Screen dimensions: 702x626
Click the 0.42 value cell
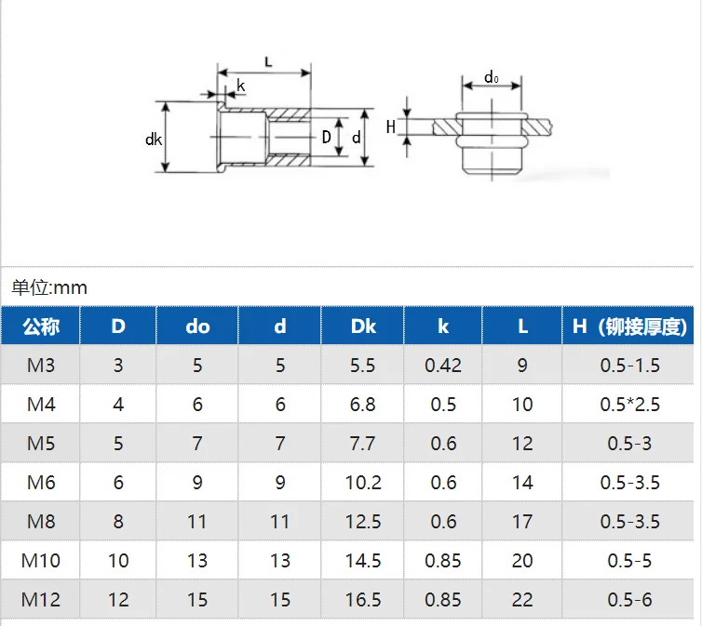443,366
